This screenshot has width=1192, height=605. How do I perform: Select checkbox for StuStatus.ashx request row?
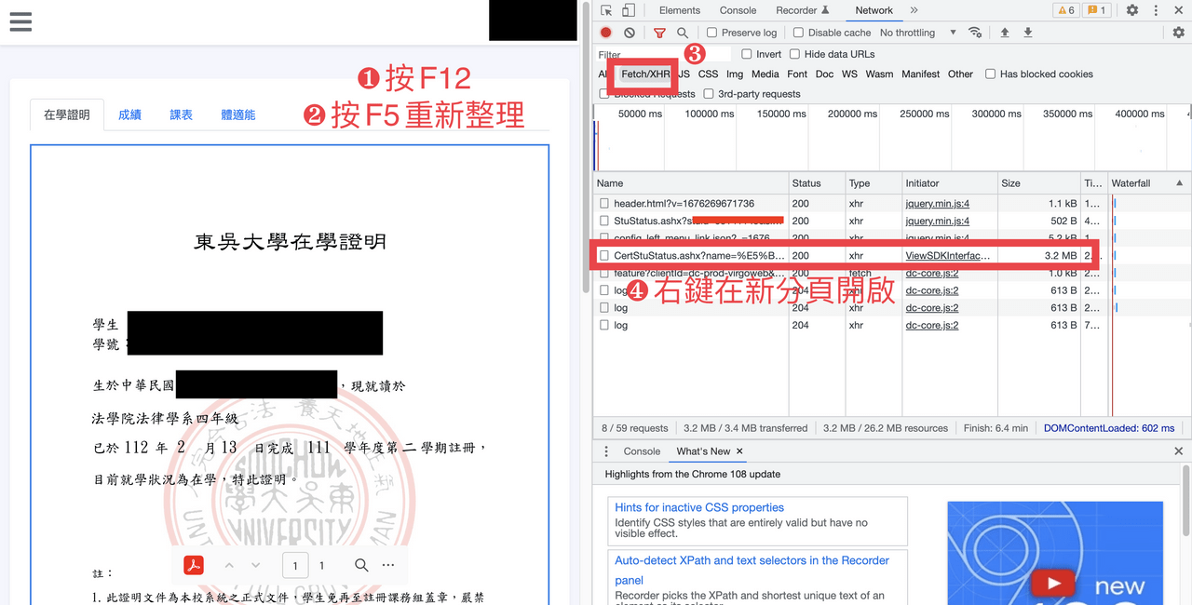[x=604, y=221]
